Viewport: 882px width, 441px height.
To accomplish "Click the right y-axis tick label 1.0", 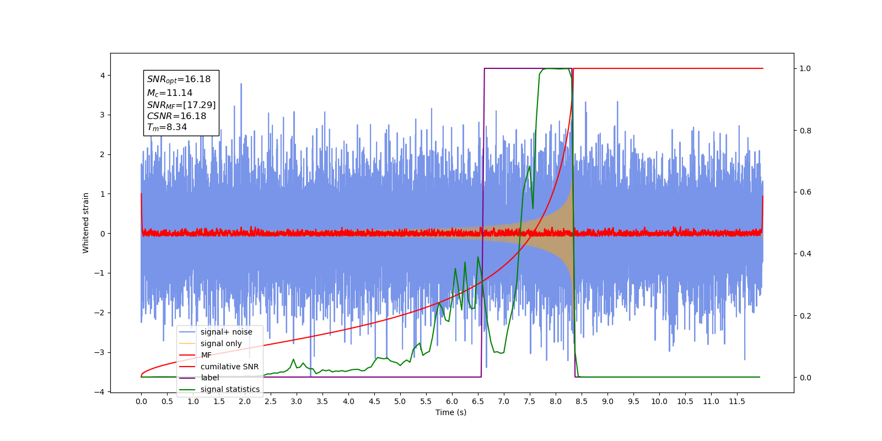I will 805,68.
